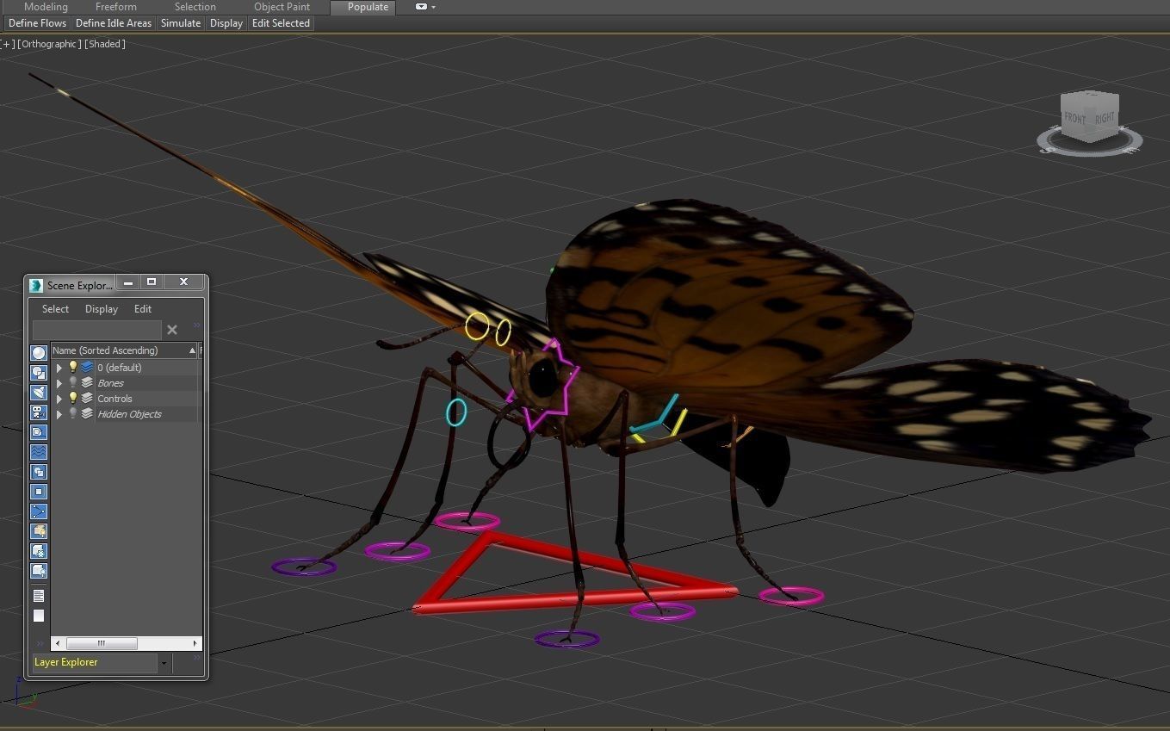Switch to the Object Paint ribbon tab
Screen dimensions: 1170x731
click(282, 7)
